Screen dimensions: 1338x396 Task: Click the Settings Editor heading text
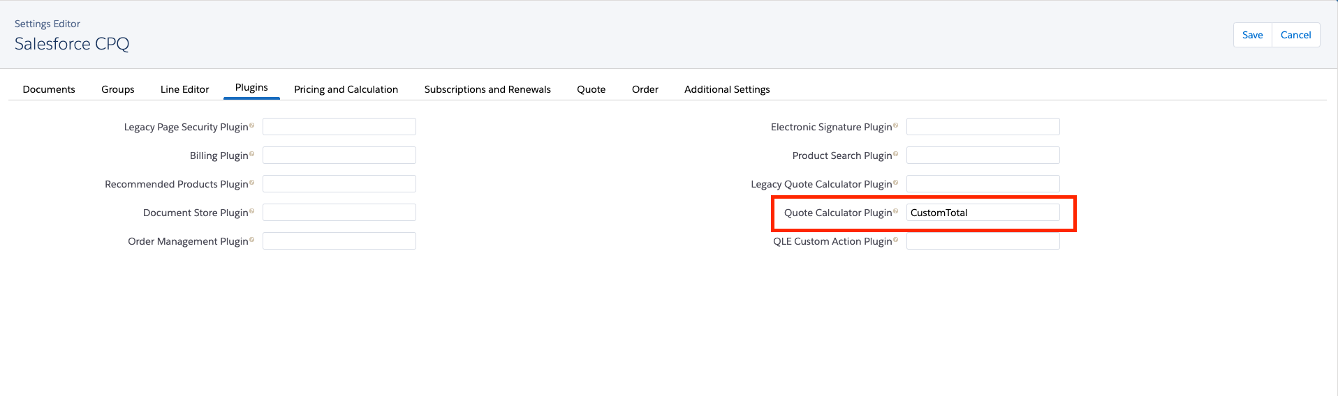47,24
